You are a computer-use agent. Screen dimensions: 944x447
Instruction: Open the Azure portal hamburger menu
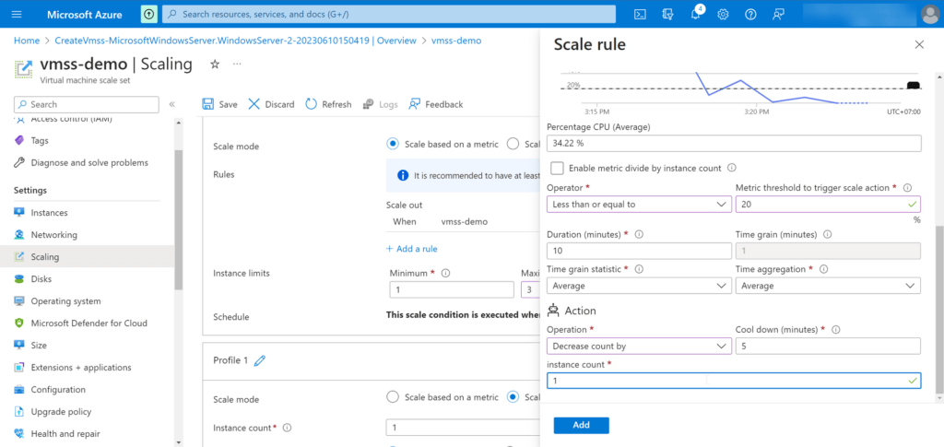pyautogui.click(x=17, y=14)
